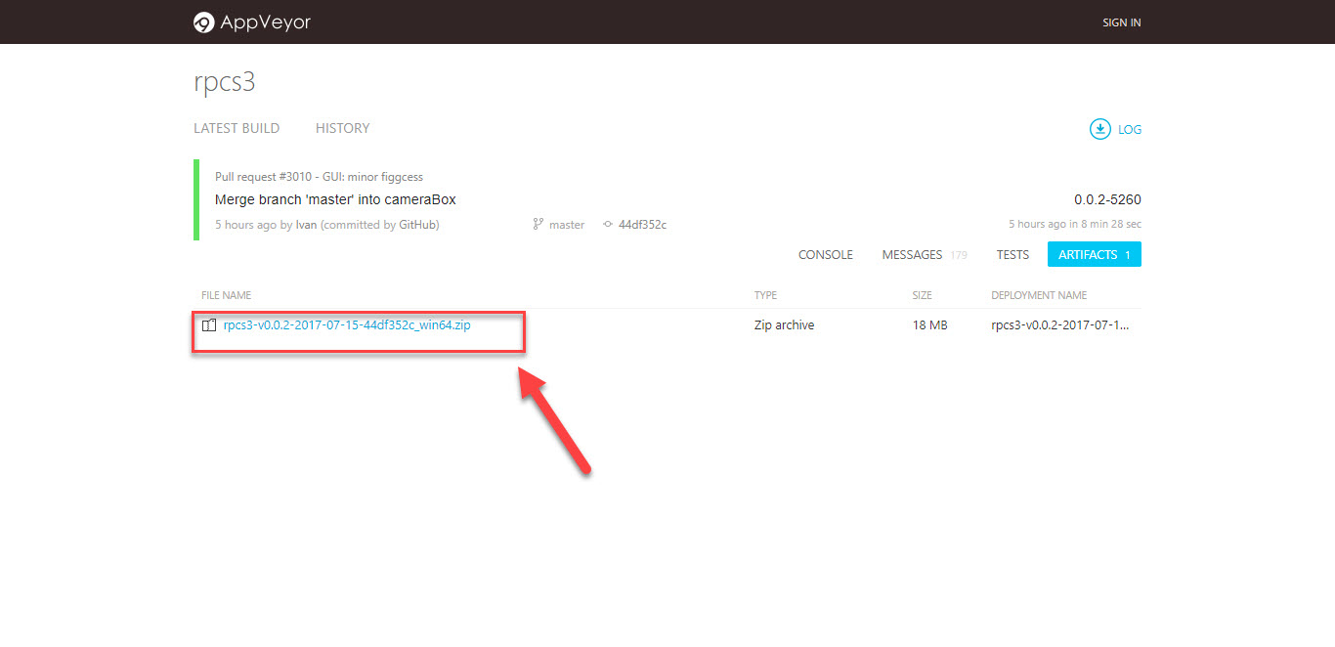Select the ARTIFACTS tab

pyautogui.click(x=1095, y=254)
